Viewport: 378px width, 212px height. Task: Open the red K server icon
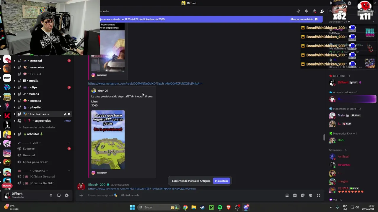click(7, 115)
